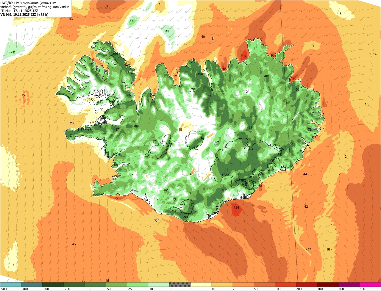The height and width of the screenshot is (291, 381).
Task: Click the flux value '165' on the map
Action: click(x=224, y=69)
